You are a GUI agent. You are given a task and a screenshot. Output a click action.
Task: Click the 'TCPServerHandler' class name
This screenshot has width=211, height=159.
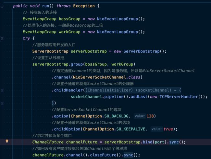[x=179, y=97]
